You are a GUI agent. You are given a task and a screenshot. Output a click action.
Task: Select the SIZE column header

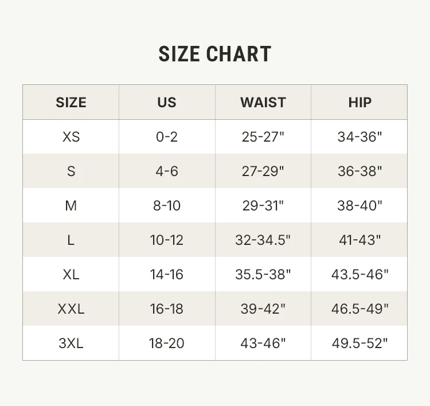[71, 103]
